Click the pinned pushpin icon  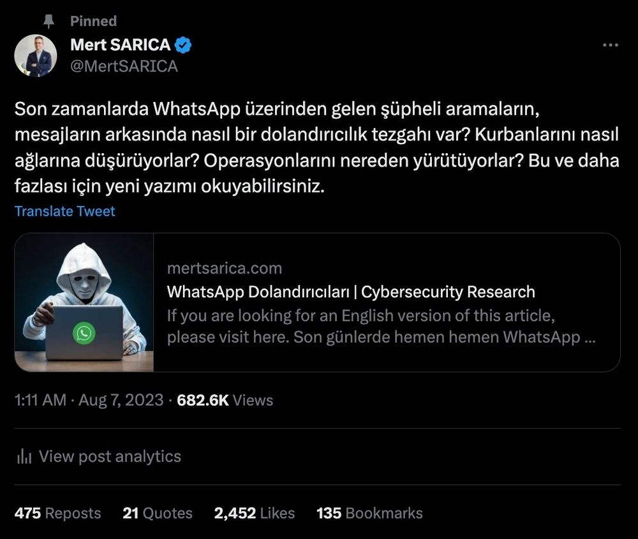tap(49, 21)
